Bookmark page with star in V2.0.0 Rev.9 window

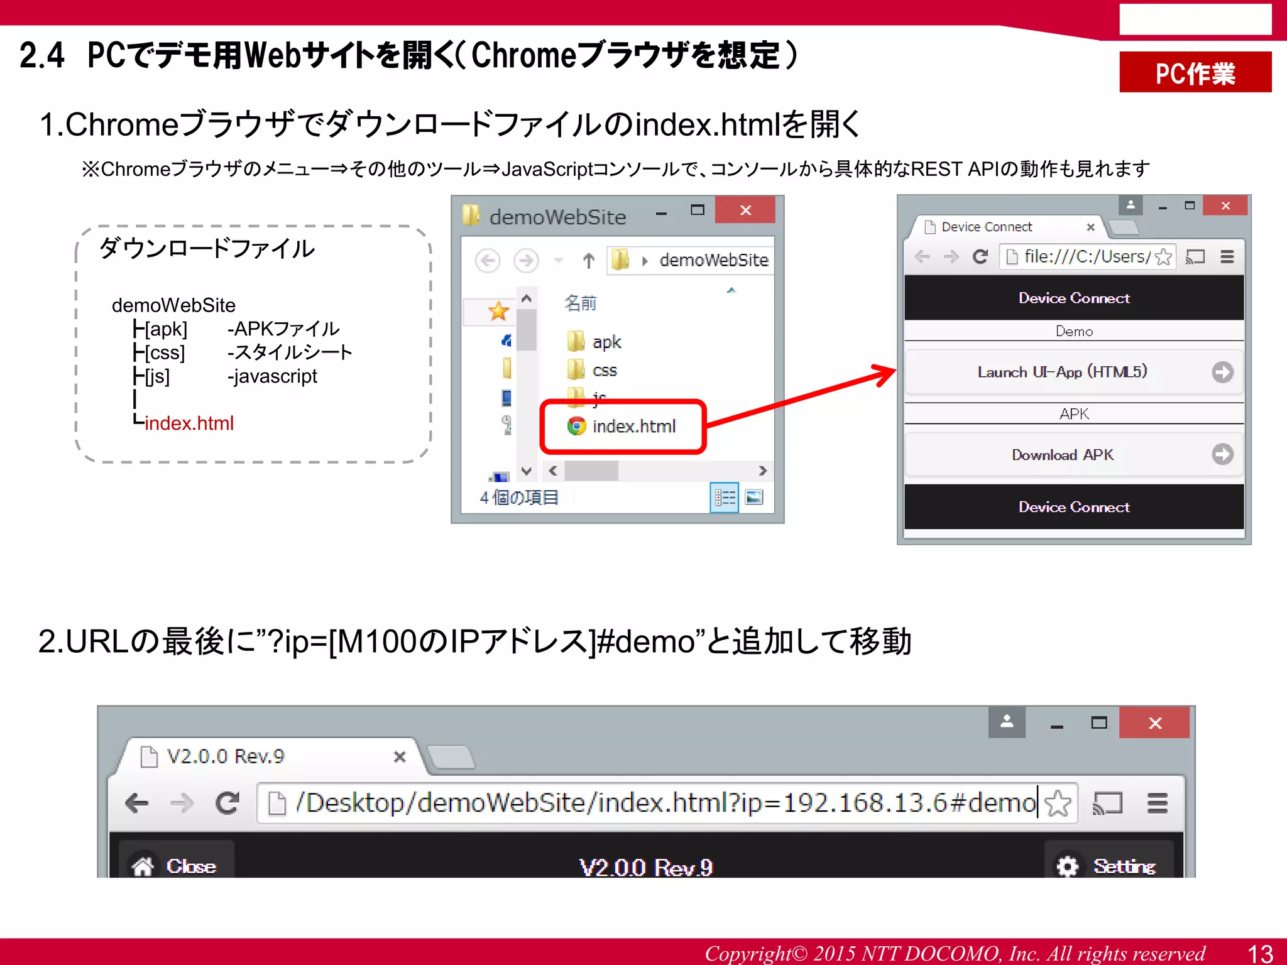point(1058,803)
